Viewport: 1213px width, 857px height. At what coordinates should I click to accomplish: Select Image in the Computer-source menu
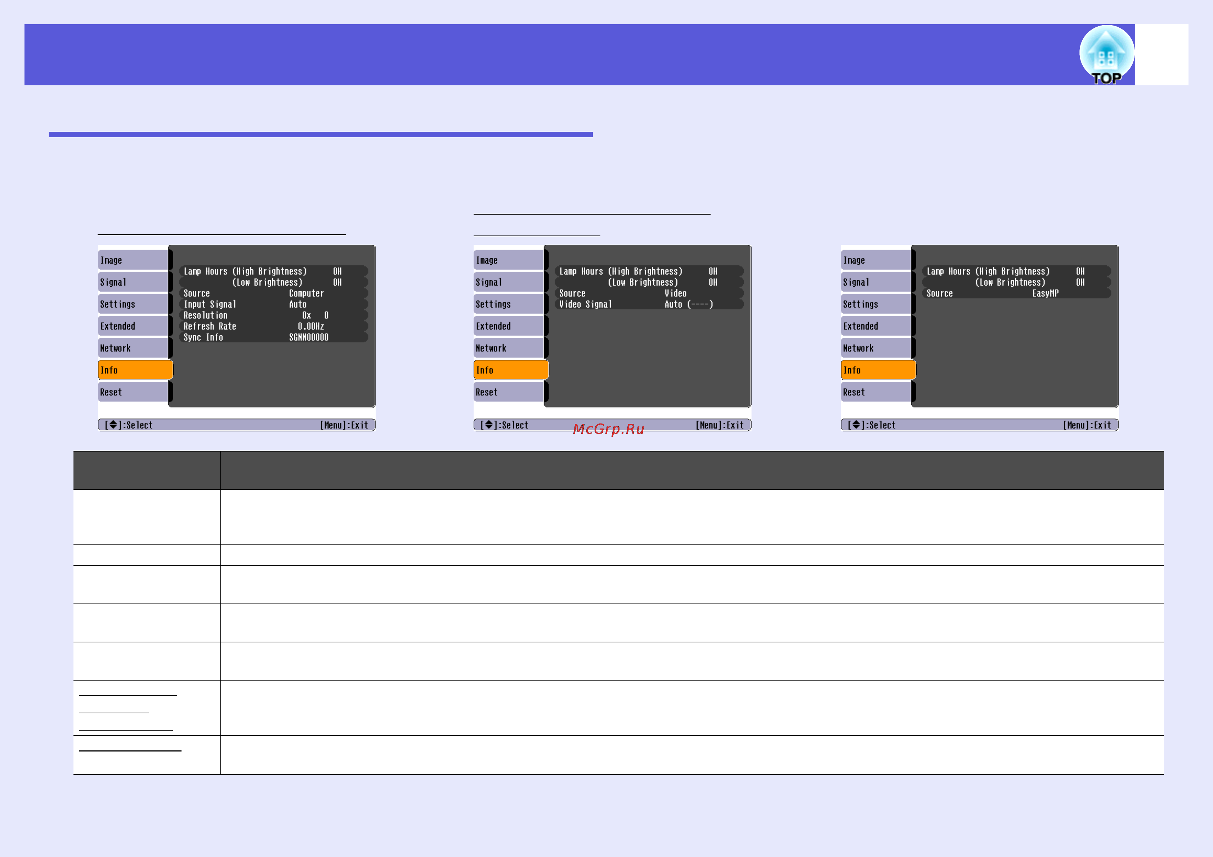[x=133, y=260]
